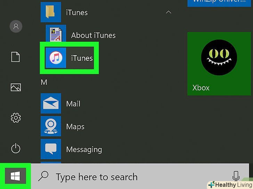This screenshot has height=189, width=253.
Task: Click the Maps label
Action: pyautogui.click(x=75, y=127)
